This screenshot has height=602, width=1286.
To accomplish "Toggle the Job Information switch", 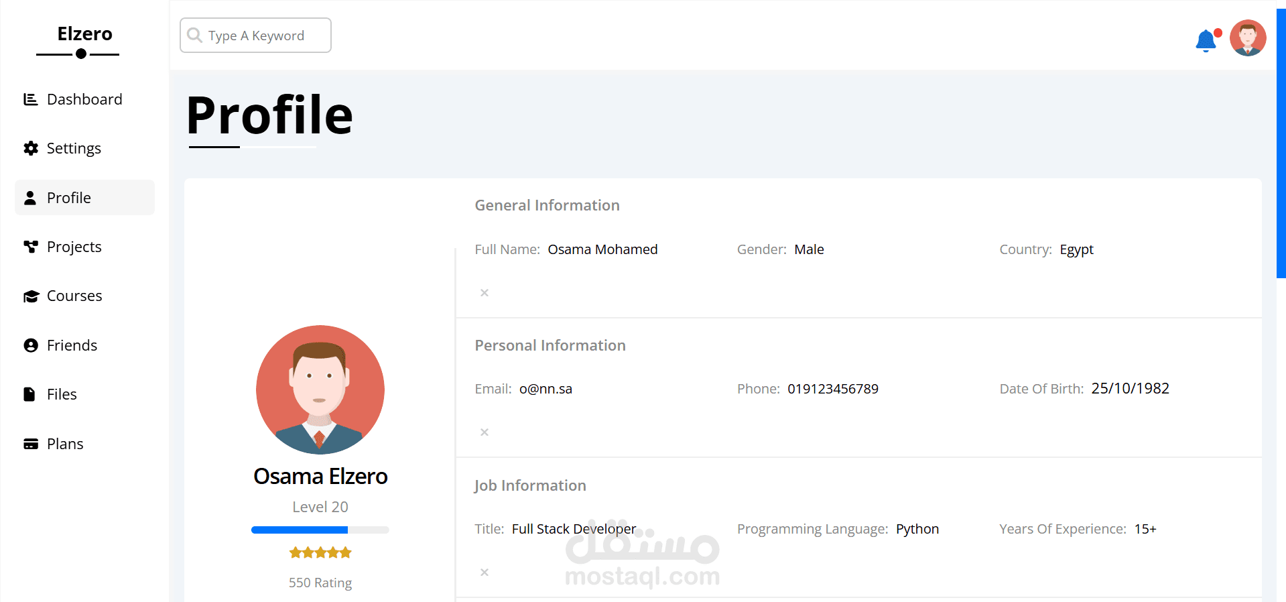I will pos(485,573).
